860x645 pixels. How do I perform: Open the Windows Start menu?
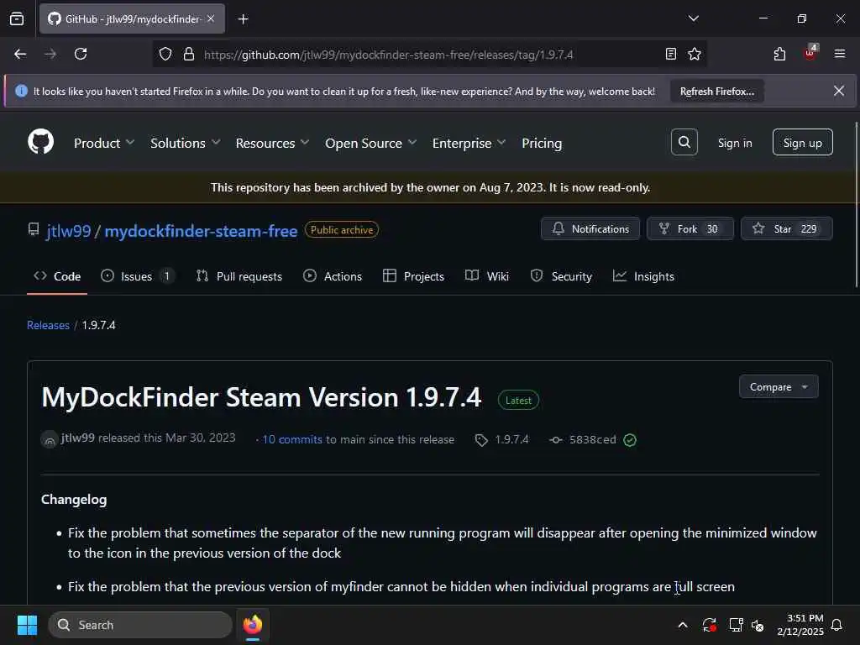(x=28, y=625)
